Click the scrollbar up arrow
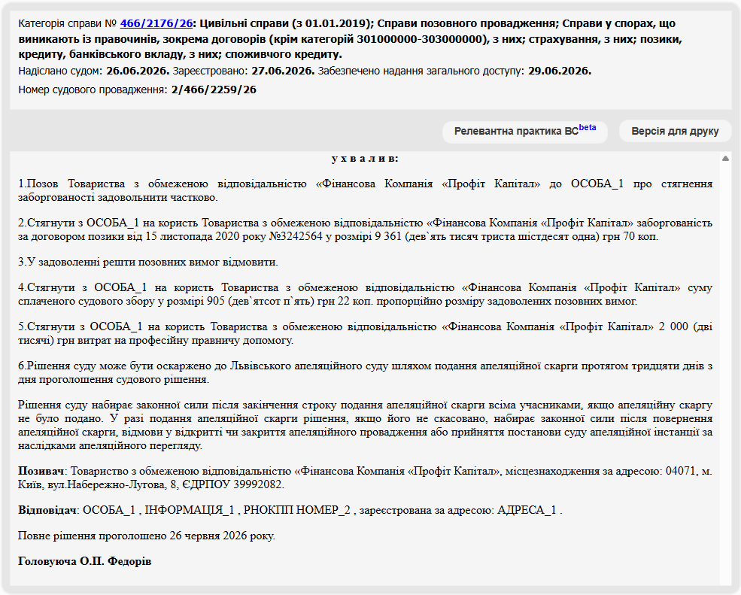Image resolution: width=741 pixels, height=595 pixels. [x=725, y=159]
